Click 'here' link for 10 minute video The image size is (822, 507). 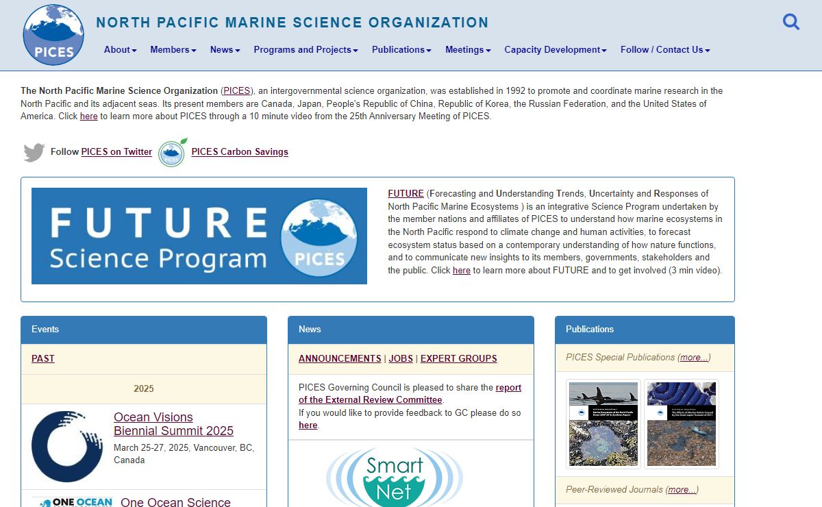pyautogui.click(x=89, y=116)
